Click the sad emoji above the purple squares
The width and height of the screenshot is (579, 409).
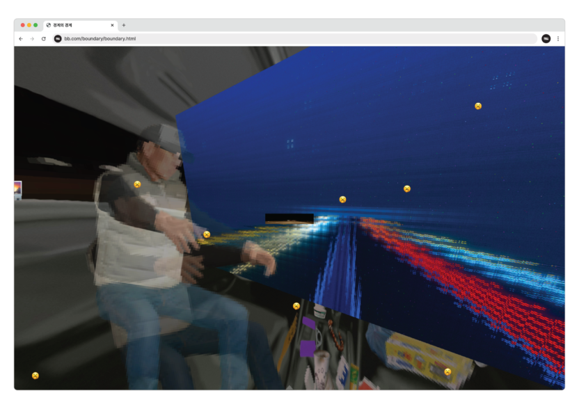pos(296,306)
